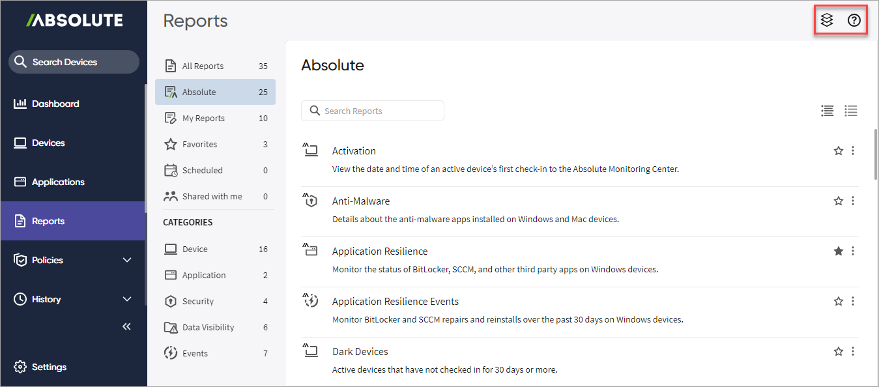Filter reports by Device category
Screen dimensions: 879x387
[215, 249]
